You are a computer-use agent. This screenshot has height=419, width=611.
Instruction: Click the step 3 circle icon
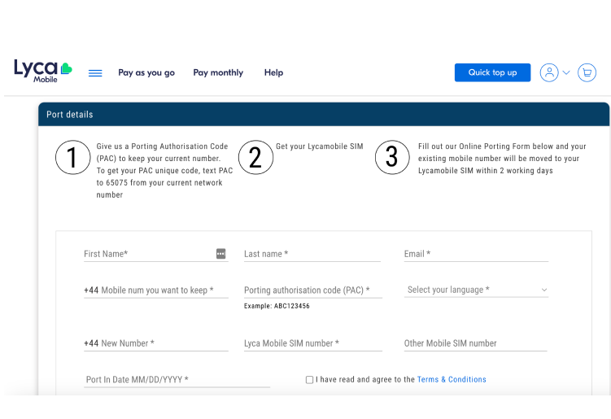391,157
